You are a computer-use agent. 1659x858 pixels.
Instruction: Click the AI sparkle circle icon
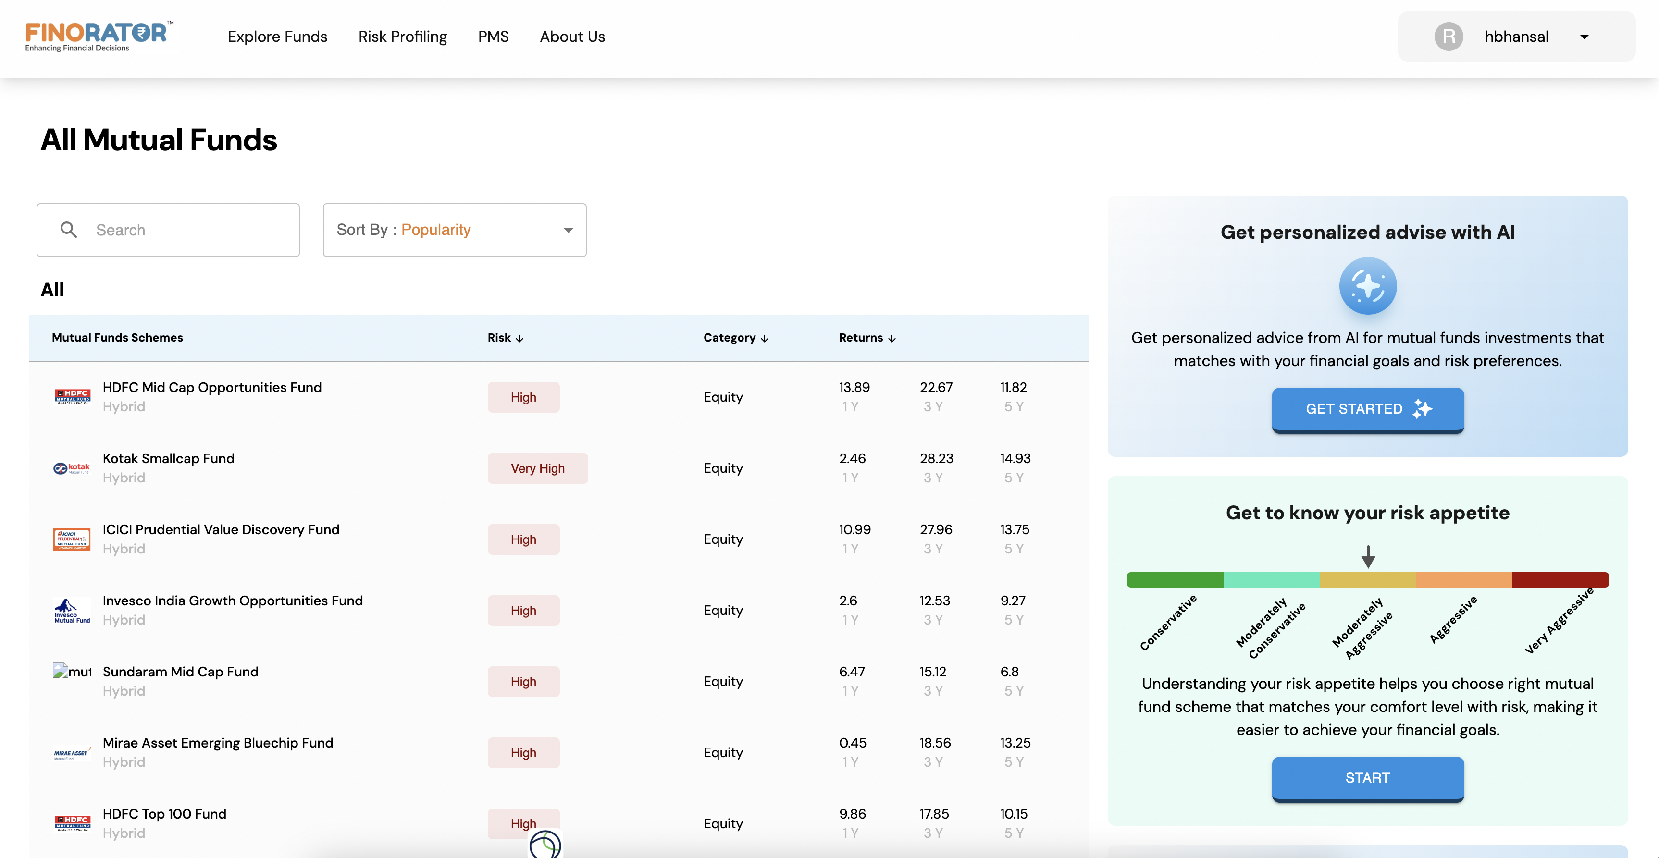(1368, 286)
